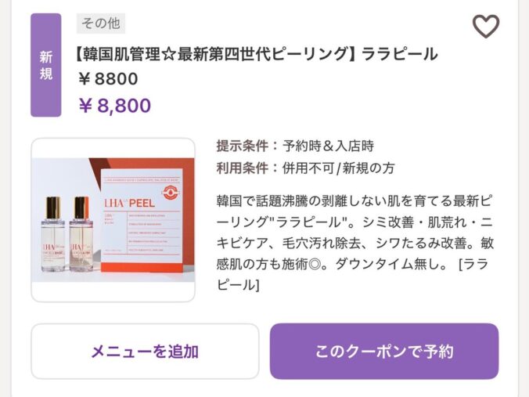529x397 pixels.
Task: Click the right LHA bottle with orange label
Action: click(x=80, y=233)
